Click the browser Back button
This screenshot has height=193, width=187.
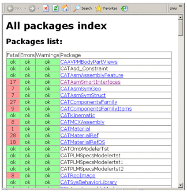coord(14,8)
